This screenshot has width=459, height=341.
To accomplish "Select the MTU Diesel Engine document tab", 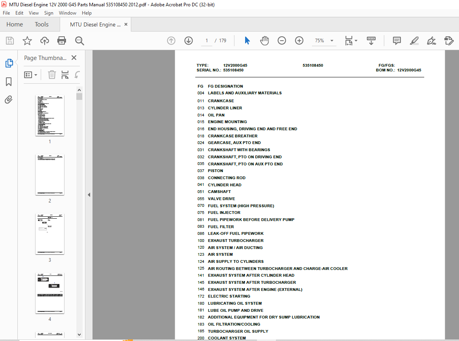I will point(95,24).
